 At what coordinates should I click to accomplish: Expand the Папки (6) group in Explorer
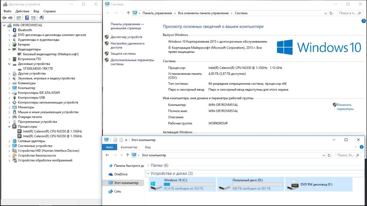pyautogui.click(x=148, y=165)
